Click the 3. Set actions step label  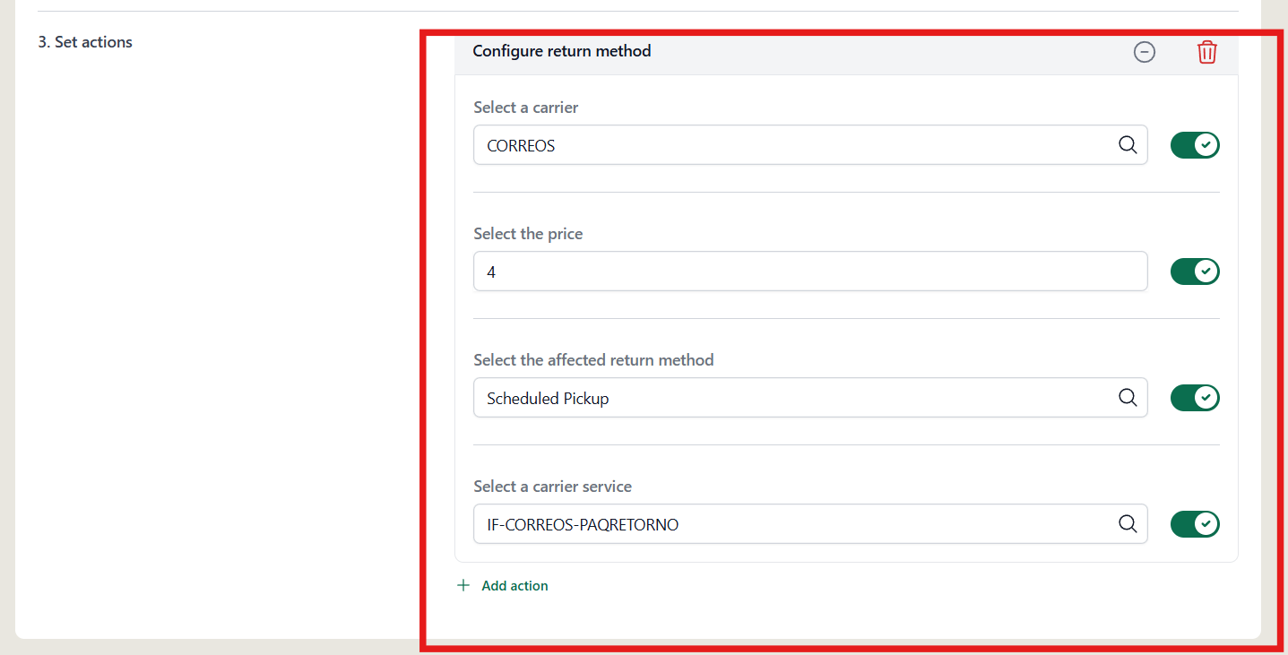point(85,42)
